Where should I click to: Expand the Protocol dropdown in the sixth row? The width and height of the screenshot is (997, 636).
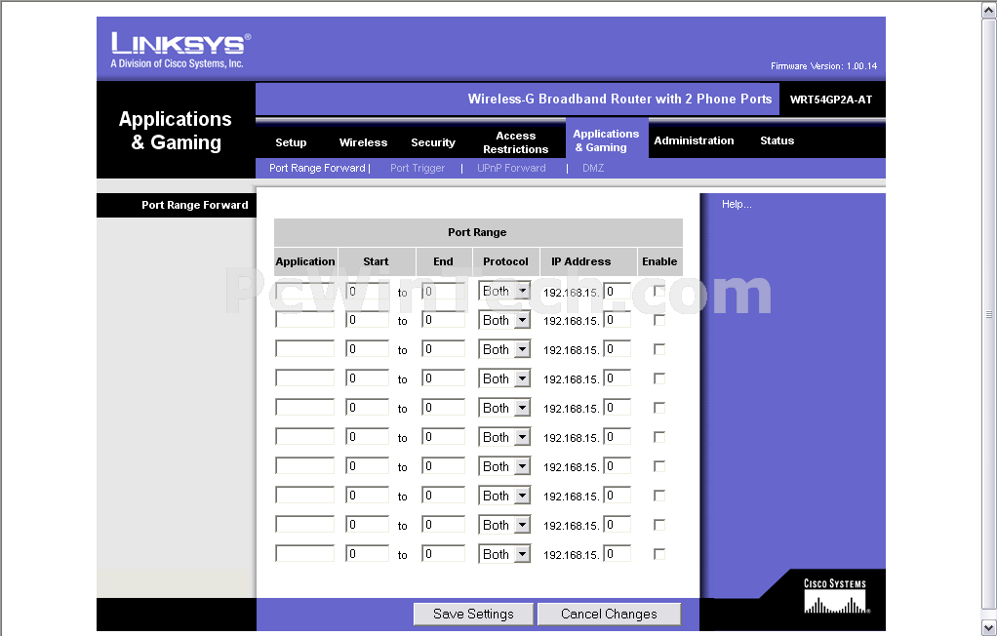coord(504,437)
